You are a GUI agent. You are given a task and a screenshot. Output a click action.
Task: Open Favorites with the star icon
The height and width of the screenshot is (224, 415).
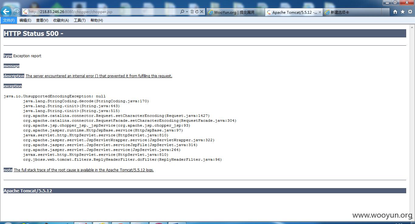click(x=403, y=12)
